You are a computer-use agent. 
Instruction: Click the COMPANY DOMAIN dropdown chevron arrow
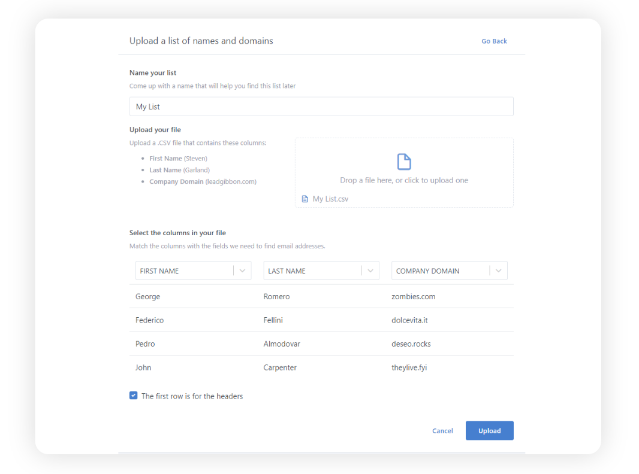pos(499,271)
